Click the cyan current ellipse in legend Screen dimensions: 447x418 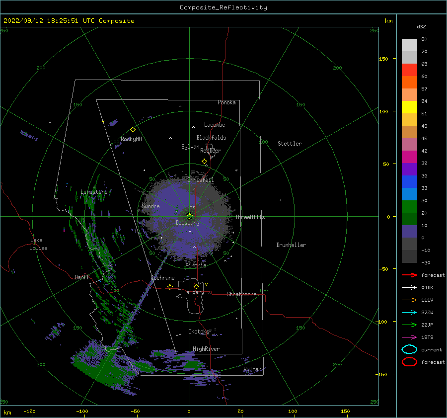point(409,349)
